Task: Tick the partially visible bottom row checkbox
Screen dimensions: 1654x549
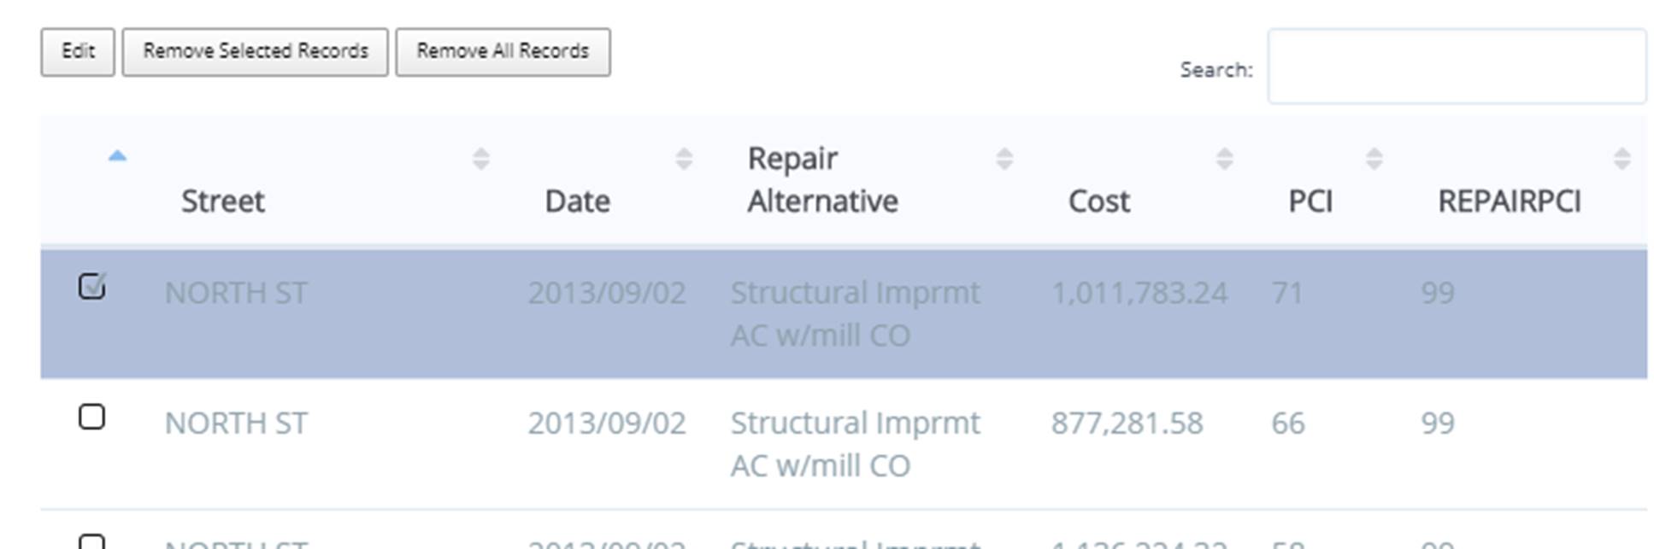Action: pyautogui.click(x=91, y=542)
